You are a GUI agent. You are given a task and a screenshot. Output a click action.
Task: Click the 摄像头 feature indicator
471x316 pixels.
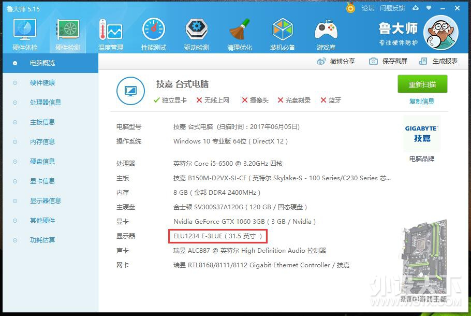point(255,100)
